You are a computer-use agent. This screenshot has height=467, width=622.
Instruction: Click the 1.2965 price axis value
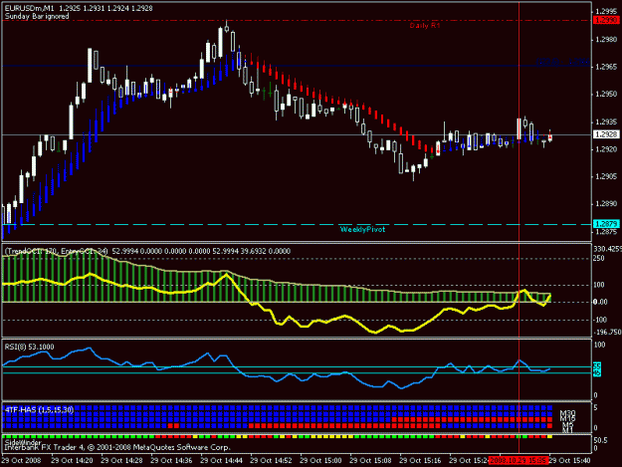click(606, 67)
